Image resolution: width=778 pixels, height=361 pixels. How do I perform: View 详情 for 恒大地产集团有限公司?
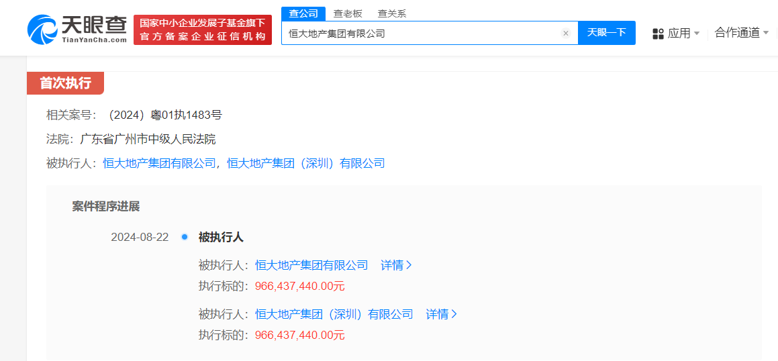(x=396, y=265)
